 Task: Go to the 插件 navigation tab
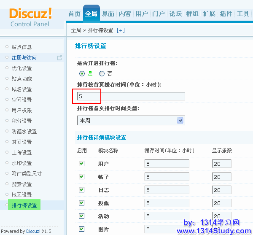coord(226,14)
